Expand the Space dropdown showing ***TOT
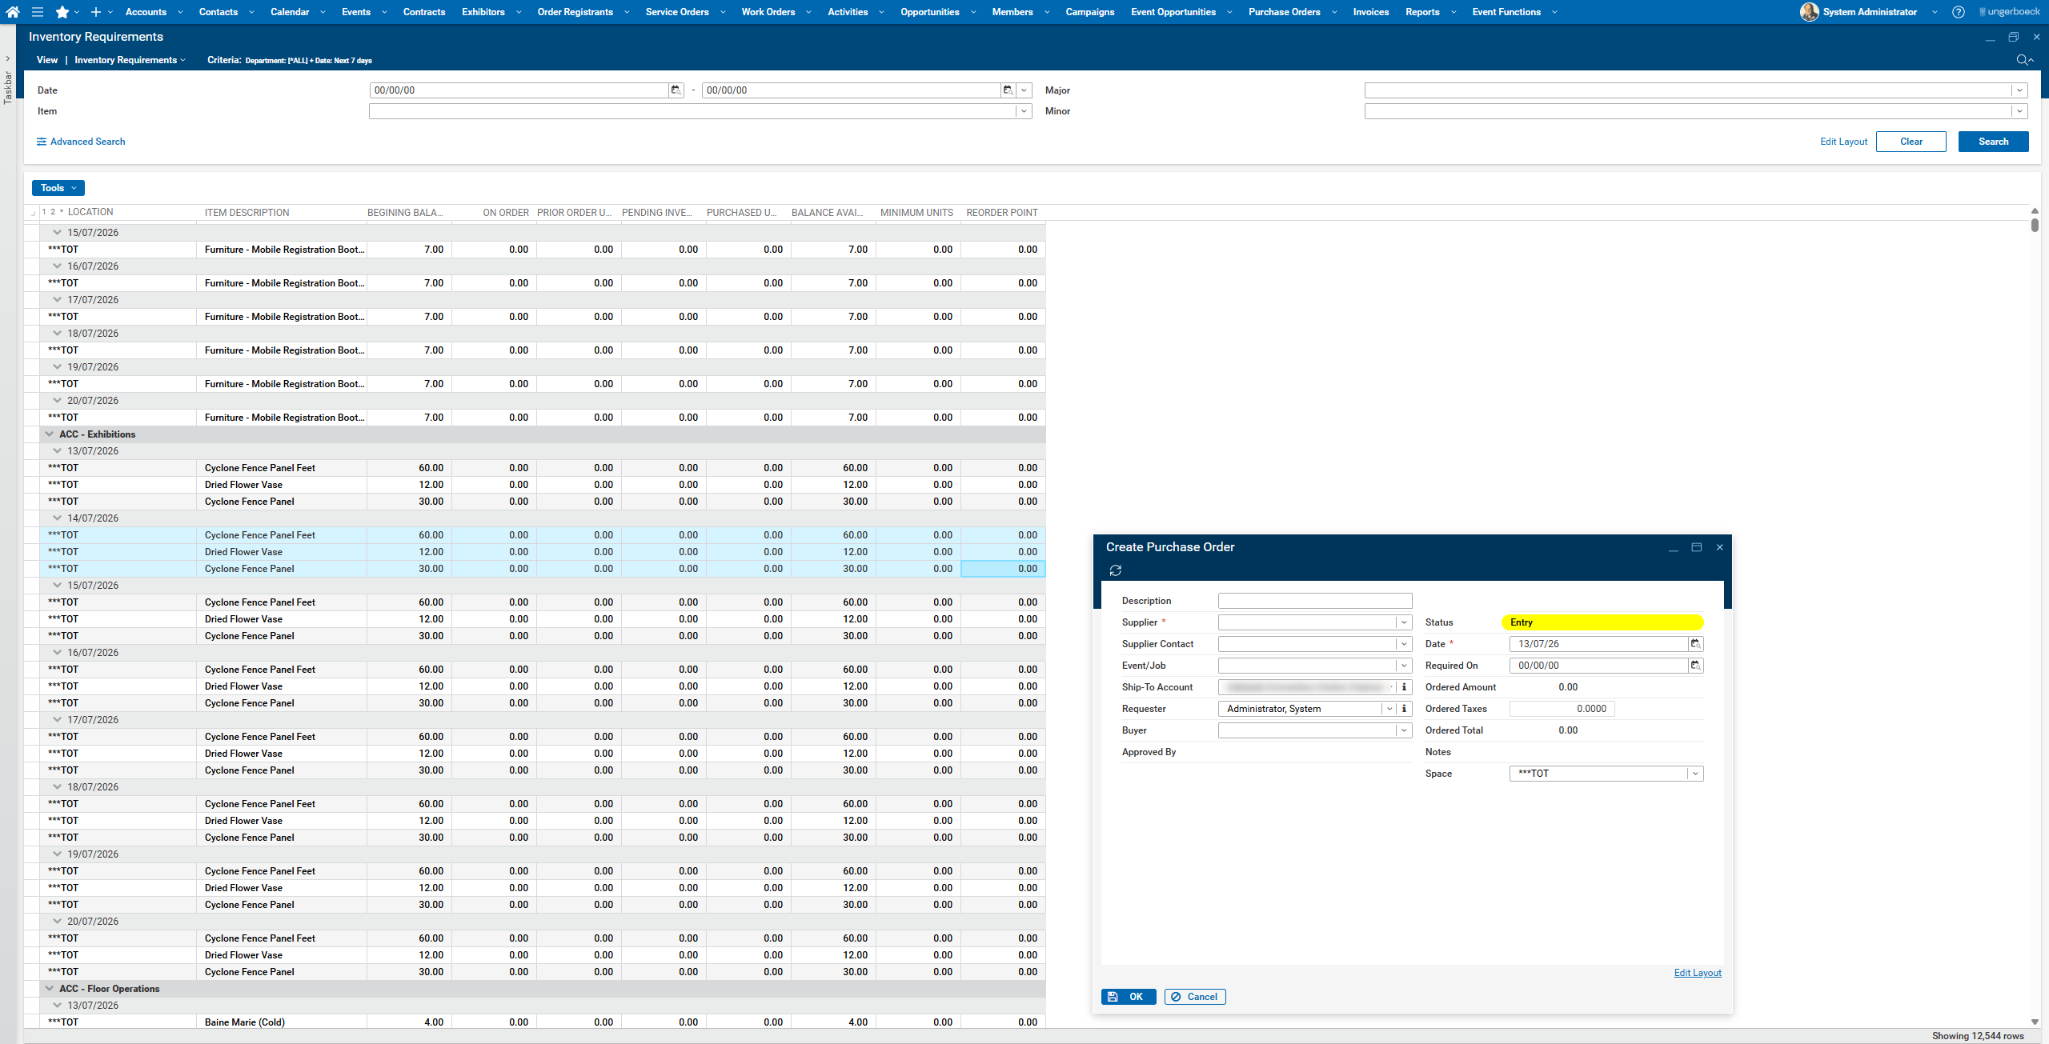This screenshot has width=2049, height=1044. [x=1695, y=774]
